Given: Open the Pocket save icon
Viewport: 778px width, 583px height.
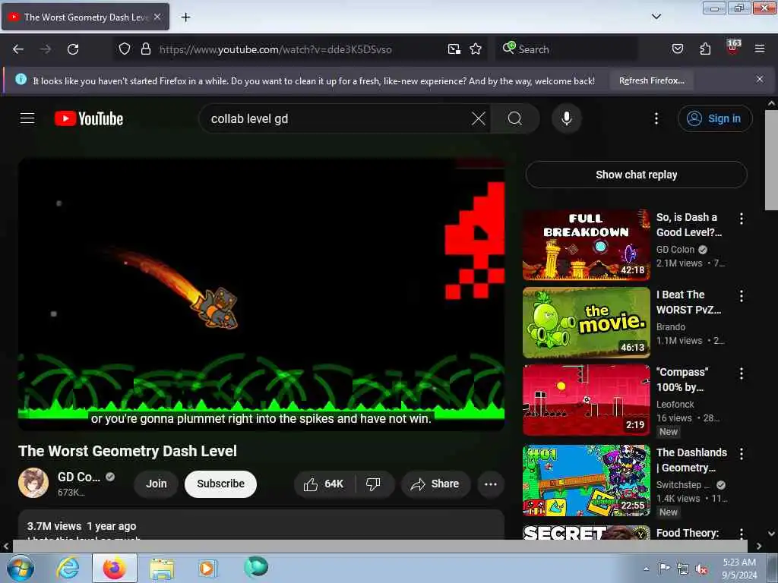Looking at the screenshot, I should tap(677, 49).
